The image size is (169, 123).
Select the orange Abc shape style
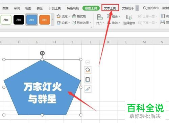point(45,20)
